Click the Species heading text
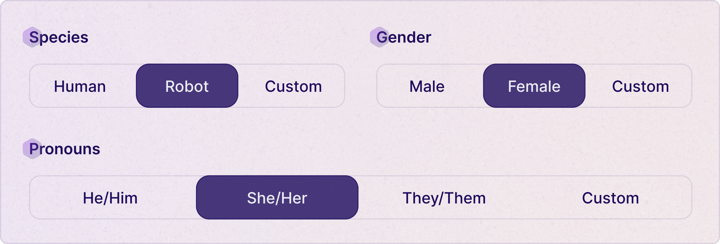 coord(59,37)
